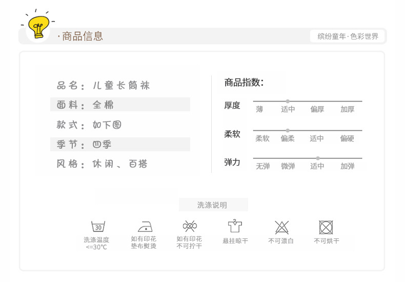Click the 洗涤说明 label
This screenshot has height=282, width=405.
click(213, 205)
